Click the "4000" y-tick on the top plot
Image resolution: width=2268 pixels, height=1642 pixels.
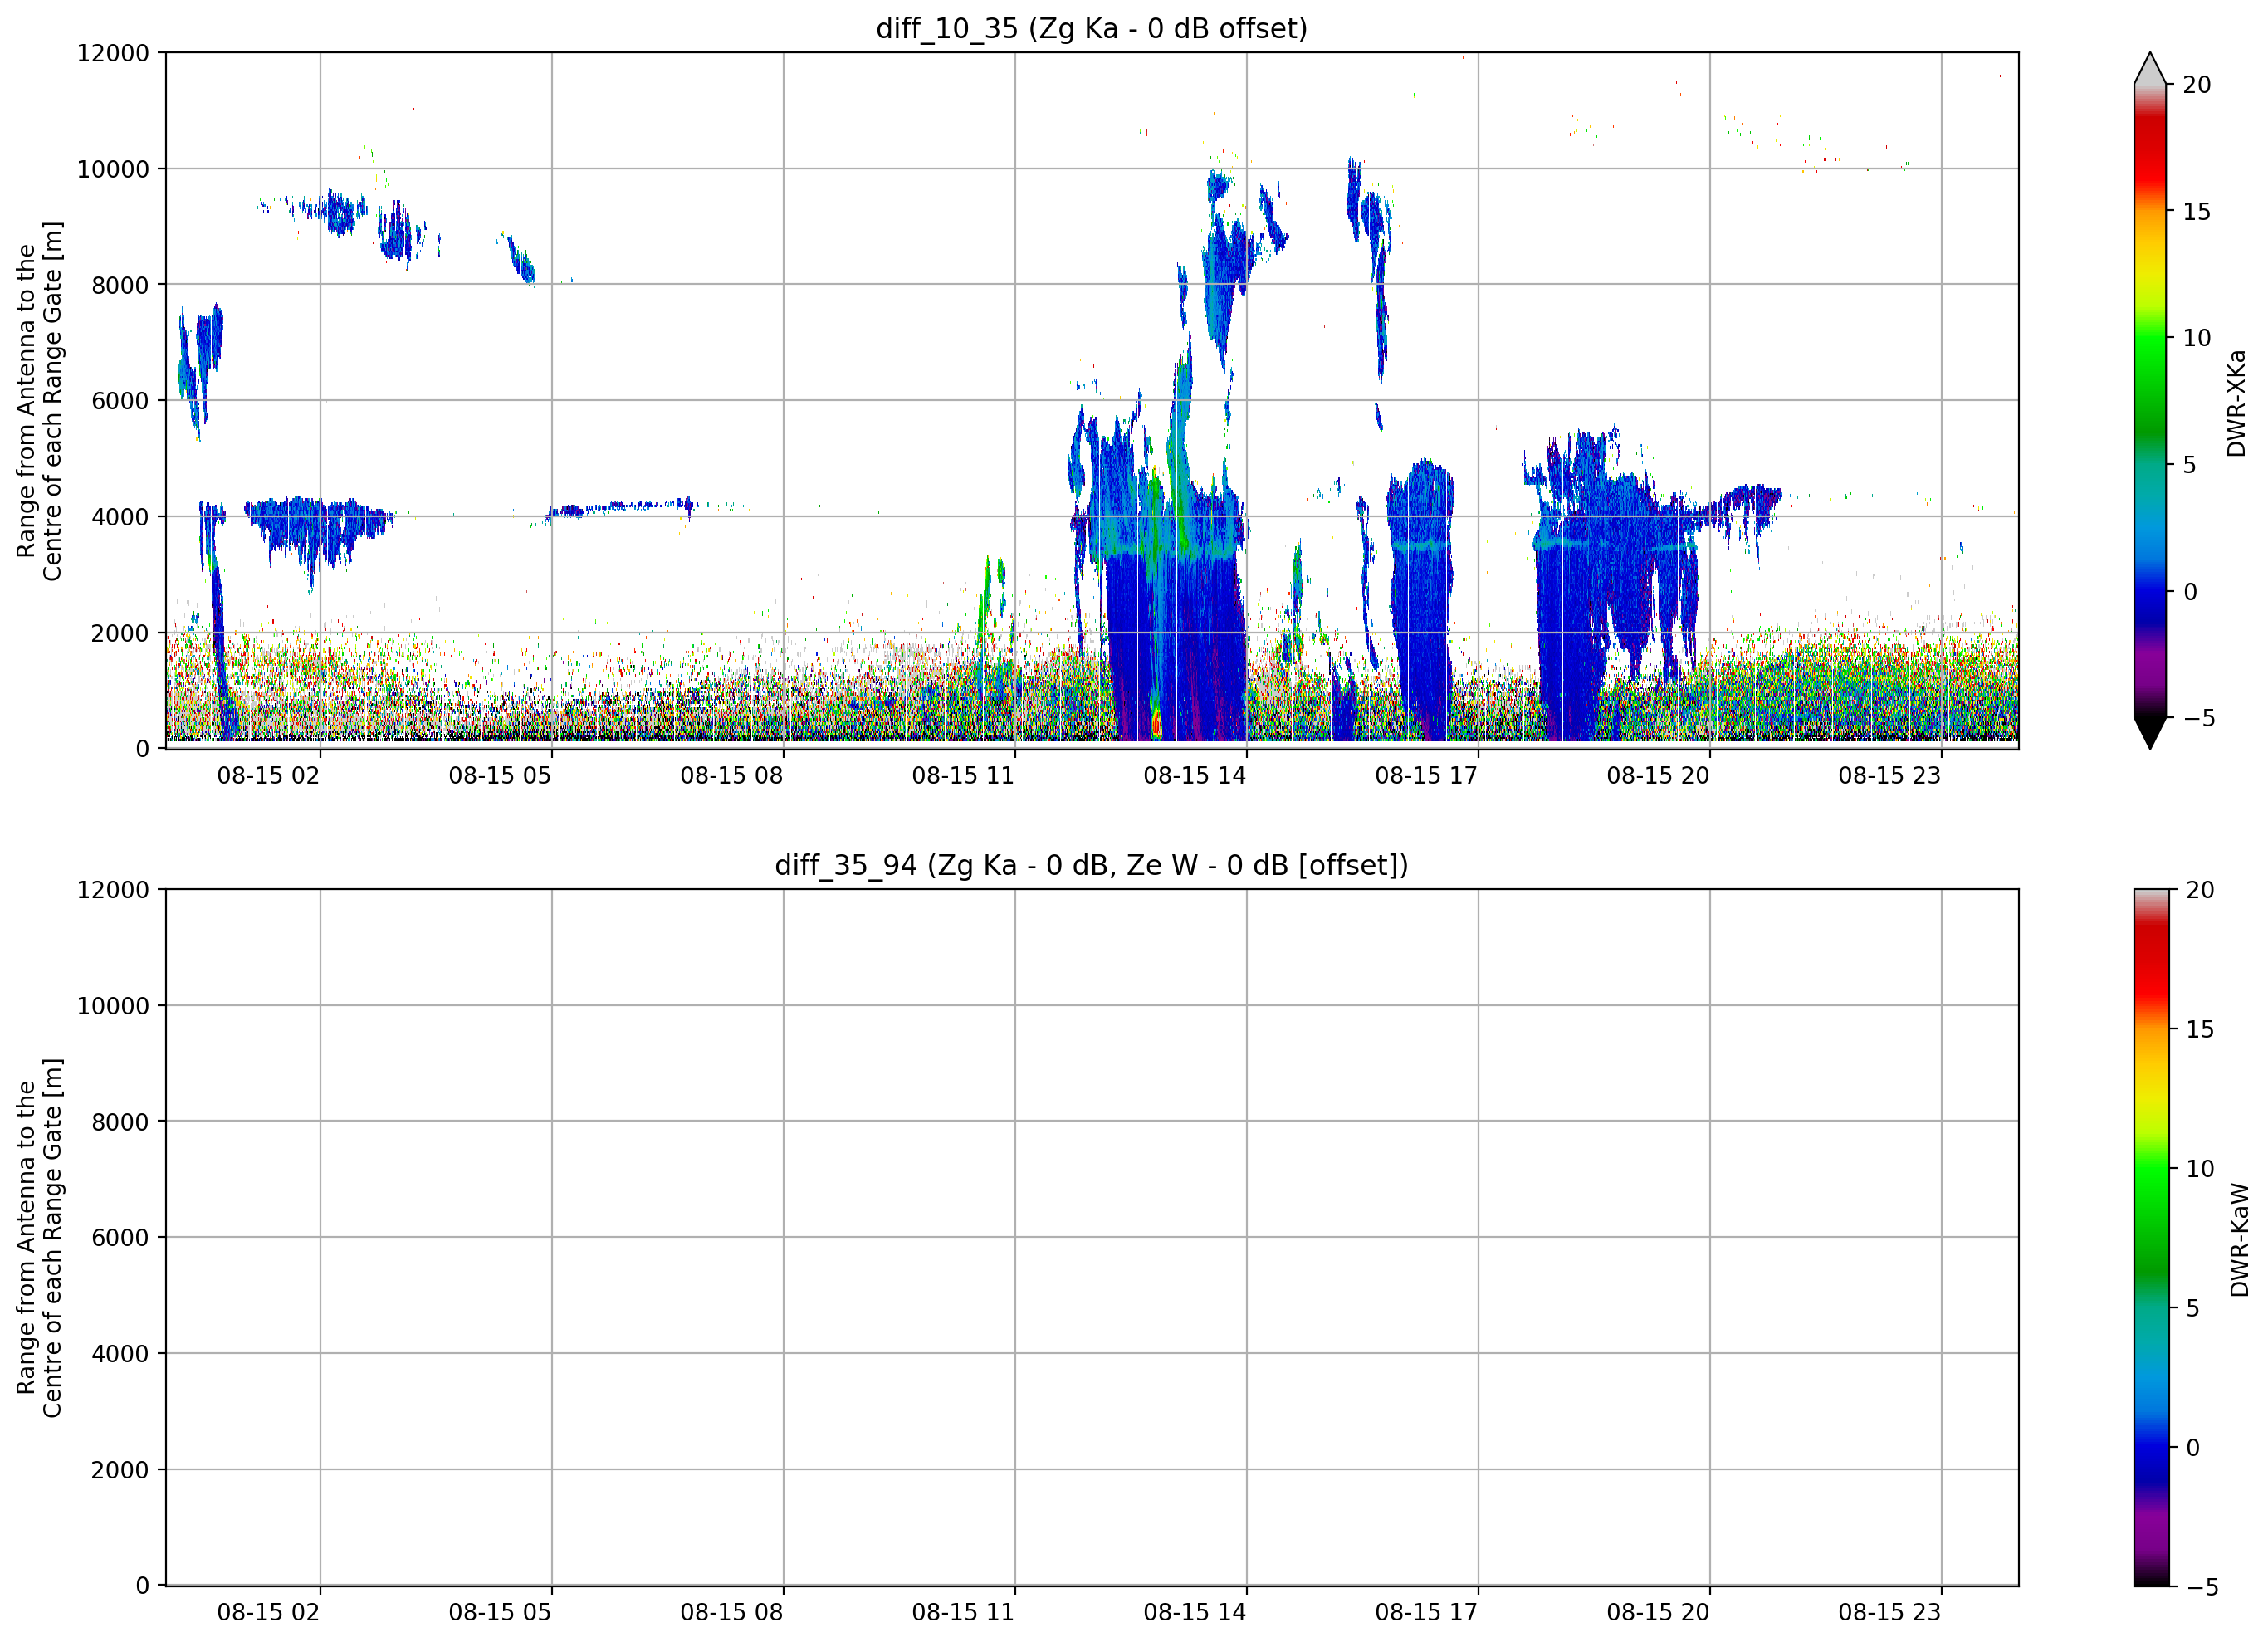(120, 517)
